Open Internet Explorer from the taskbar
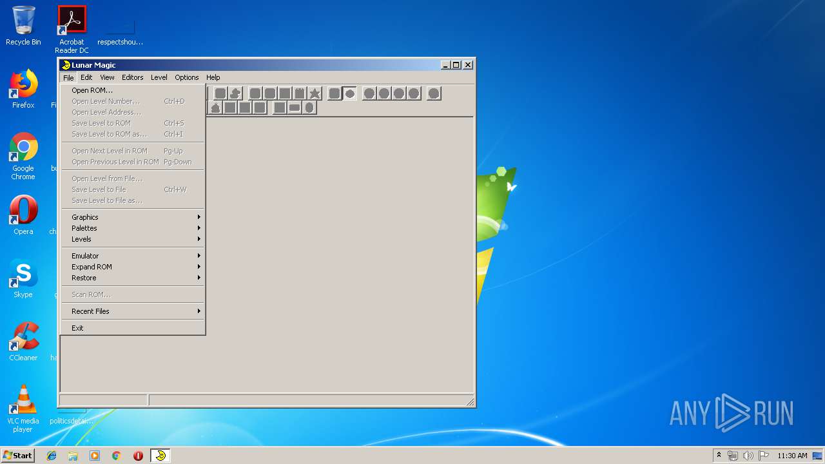 pos(52,456)
